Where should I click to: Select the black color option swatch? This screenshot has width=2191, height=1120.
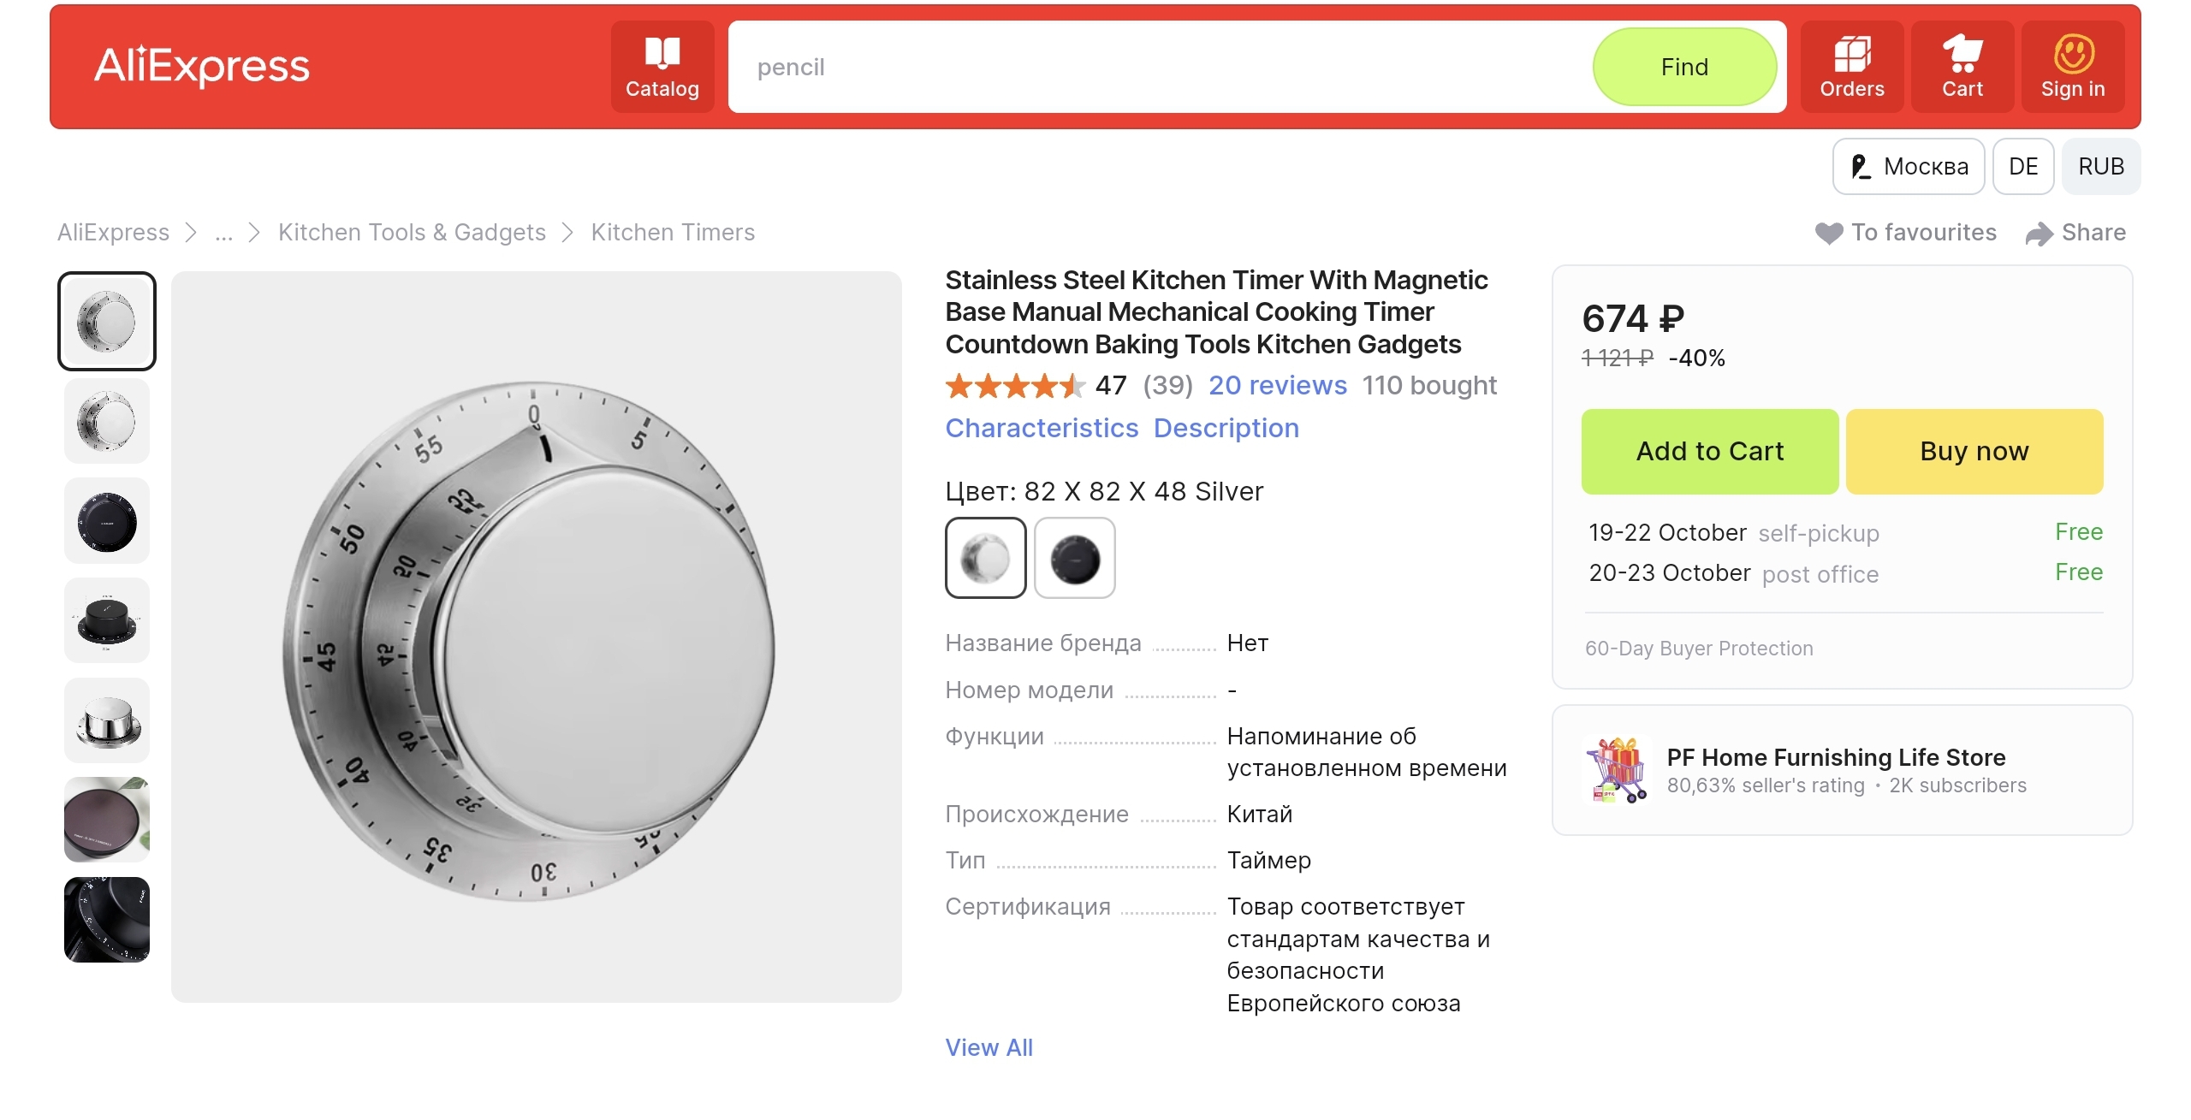[1075, 558]
